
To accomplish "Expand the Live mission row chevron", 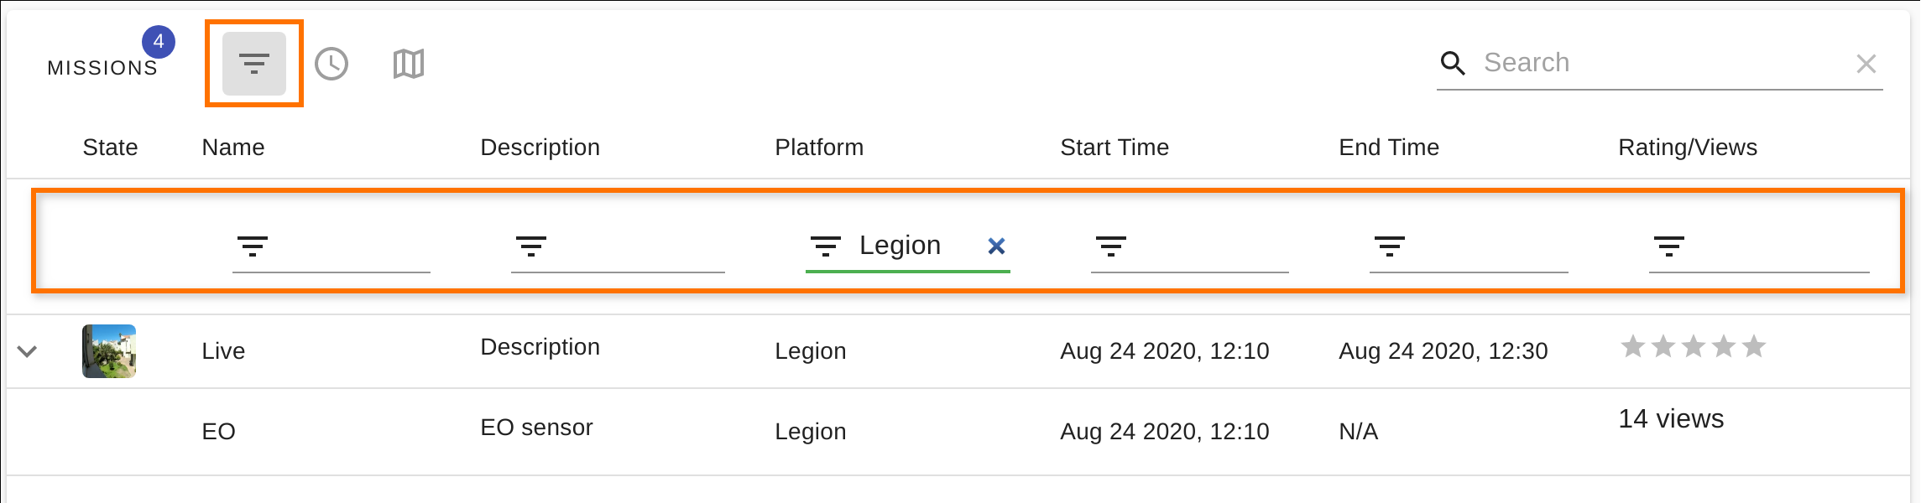I will click(x=28, y=351).
